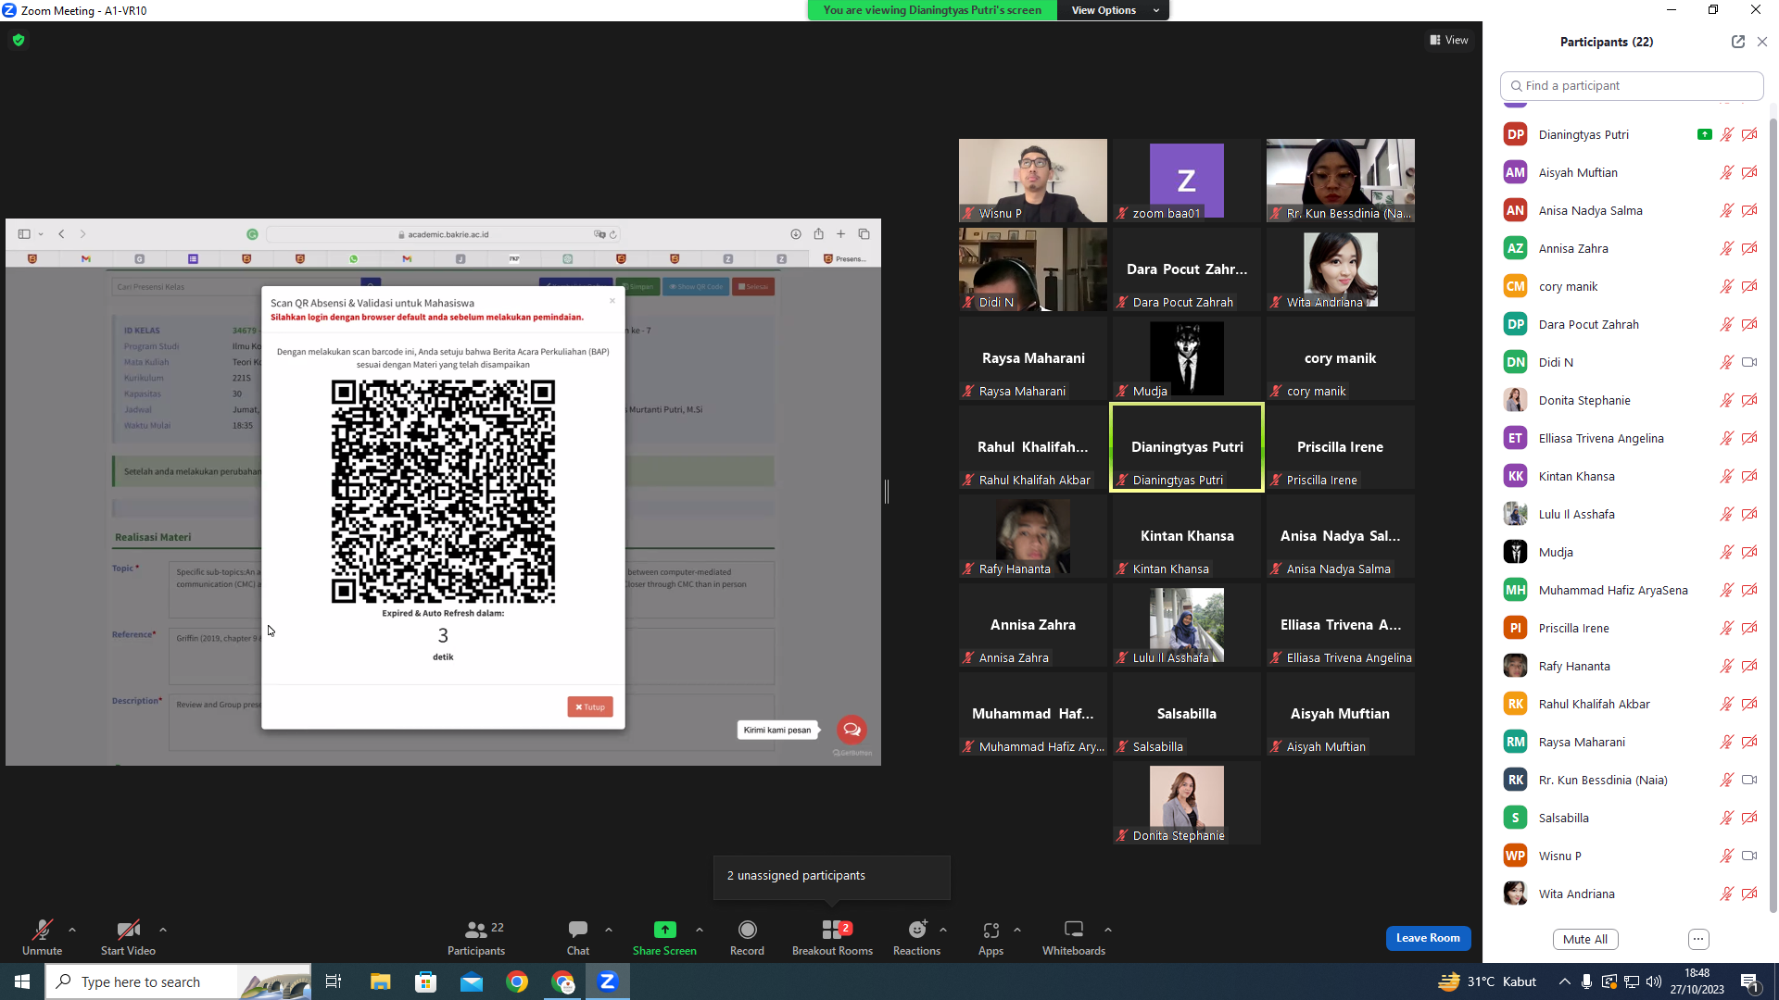Image resolution: width=1779 pixels, height=1000 pixels.
Task: Click the green Share Screen icon
Action: click(x=664, y=930)
